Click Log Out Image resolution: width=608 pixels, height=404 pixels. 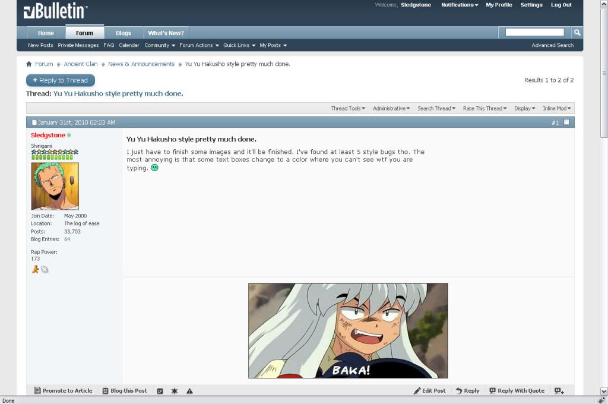pos(562,5)
